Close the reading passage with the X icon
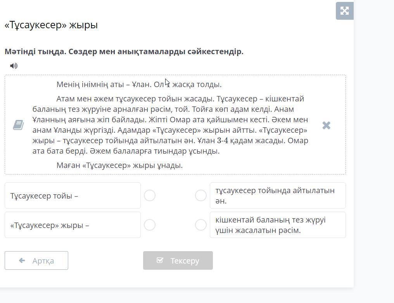This screenshot has height=303, width=394. point(326,125)
